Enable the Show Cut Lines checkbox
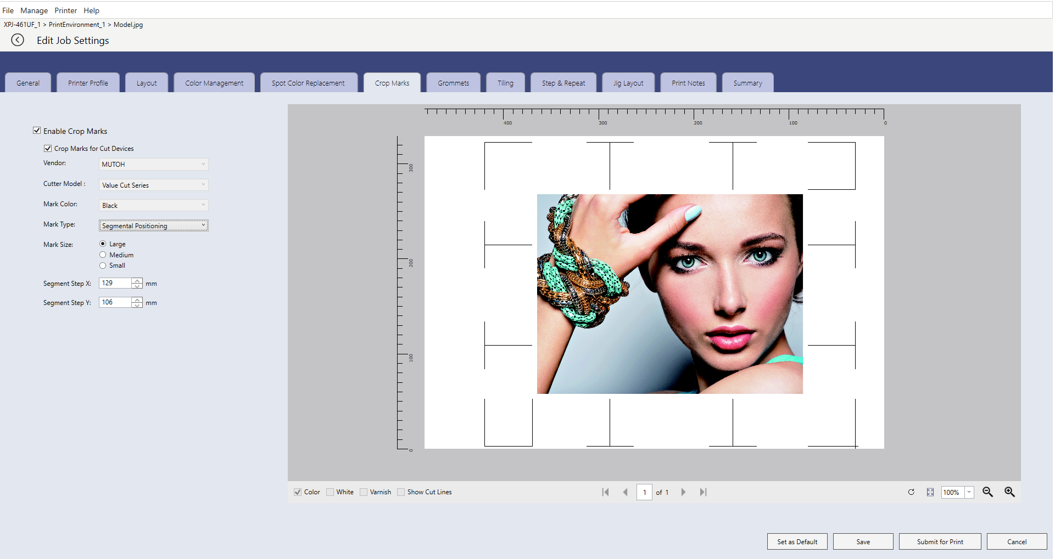 [x=401, y=492]
